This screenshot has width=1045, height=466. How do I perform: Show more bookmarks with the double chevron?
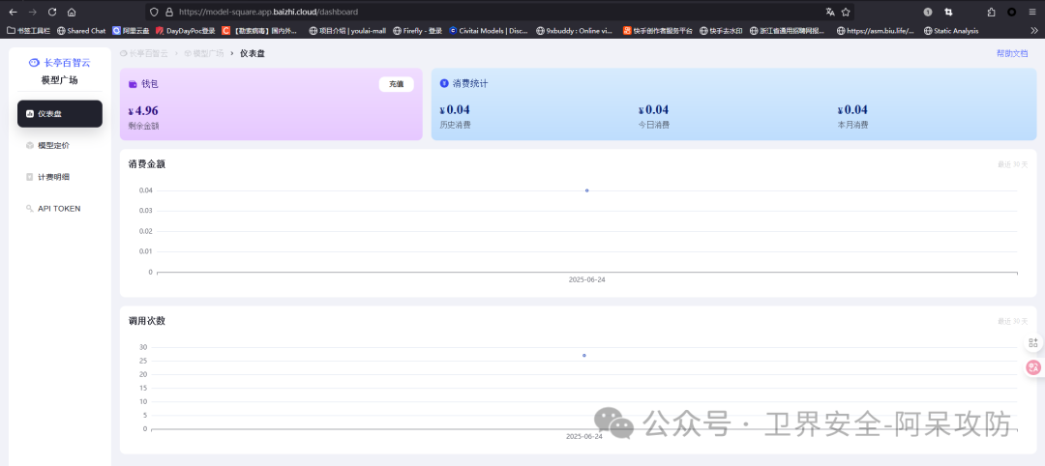click(x=1034, y=31)
